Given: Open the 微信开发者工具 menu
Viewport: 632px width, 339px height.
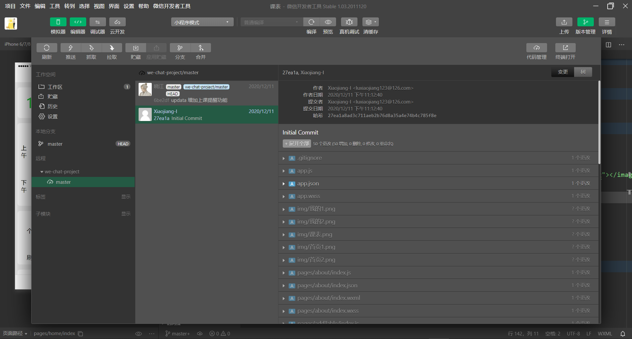Looking at the screenshot, I should coord(172,6).
